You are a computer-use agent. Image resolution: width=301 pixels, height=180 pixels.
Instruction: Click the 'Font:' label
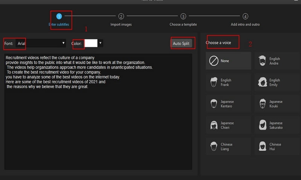click(x=9, y=43)
